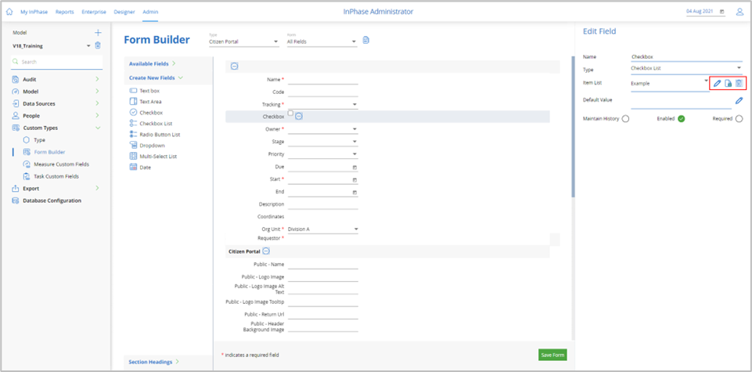Collapse the top form section minus icon
Image resolution: width=752 pixels, height=372 pixels.
pos(235,67)
